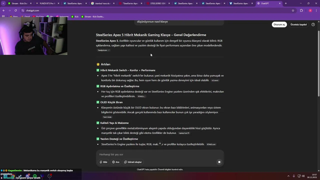Focus the Herhangi bir şey sor input
The height and width of the screenshot is (180, 320).
(x=160, y=154)
